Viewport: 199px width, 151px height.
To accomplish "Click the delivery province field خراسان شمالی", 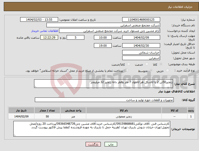I will click(141, 52).
